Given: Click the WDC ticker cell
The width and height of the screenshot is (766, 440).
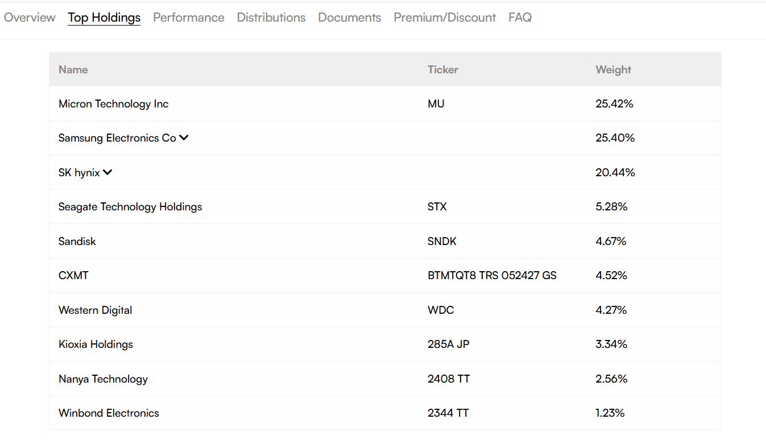Looking at the screenshot, I should [x=441, y=310].
